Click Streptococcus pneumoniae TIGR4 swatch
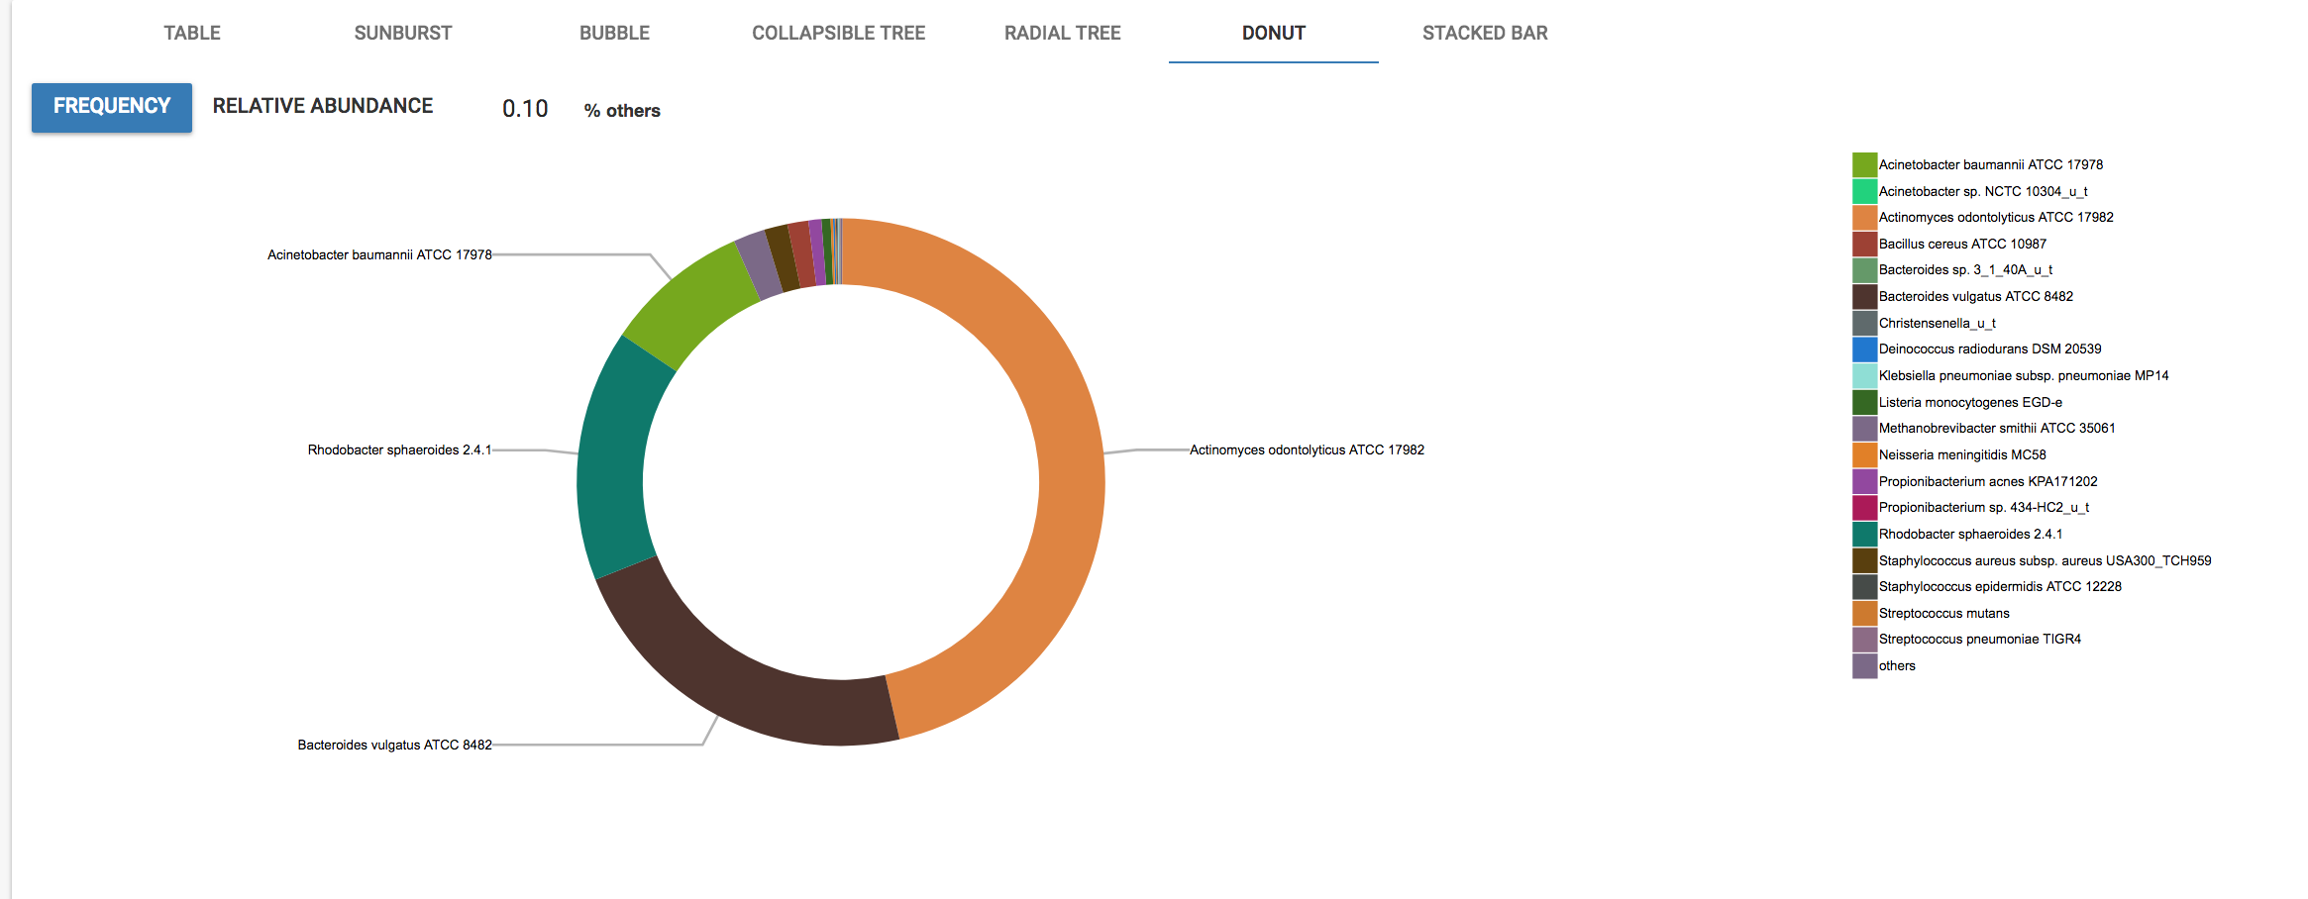Image resolution: width=2308 pixels, height=899 pixels. tap(1865, 639)
